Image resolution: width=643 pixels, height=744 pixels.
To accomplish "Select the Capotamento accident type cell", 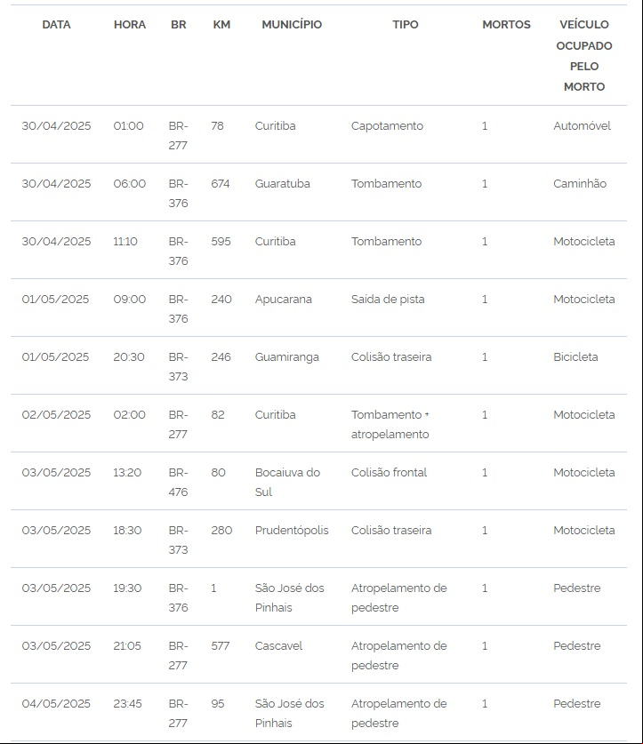I will [x=387, y=126].
